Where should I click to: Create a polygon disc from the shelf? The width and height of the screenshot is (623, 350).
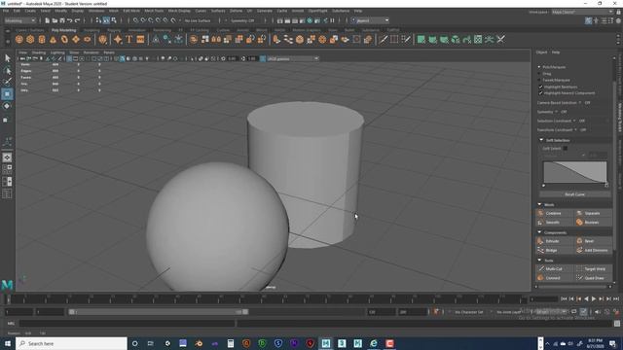tap(88, 39)
